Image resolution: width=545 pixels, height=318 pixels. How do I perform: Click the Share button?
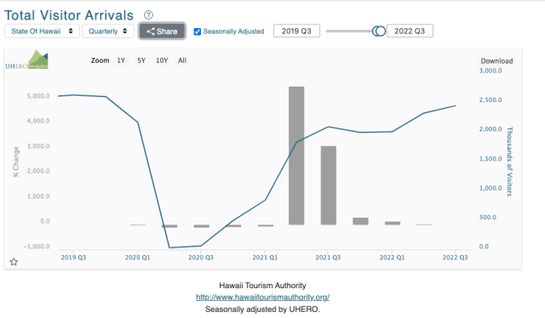tap(162, 31)
